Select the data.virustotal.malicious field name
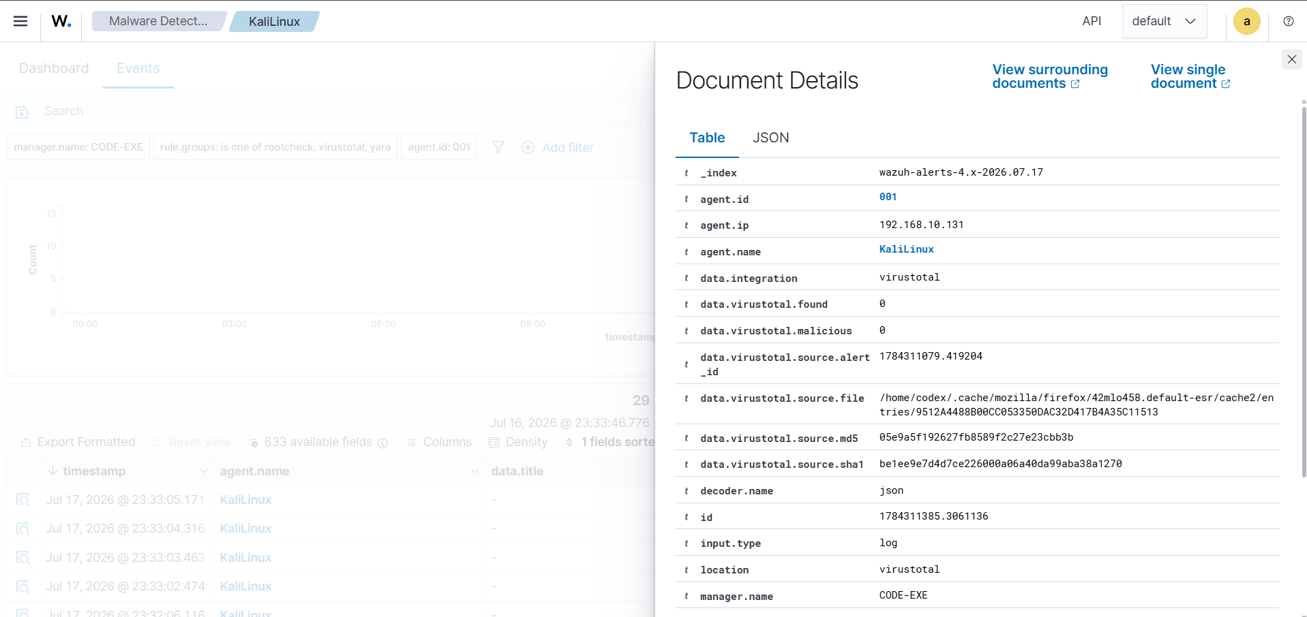This screenshot has width=1307, height=617. [776, 331]
